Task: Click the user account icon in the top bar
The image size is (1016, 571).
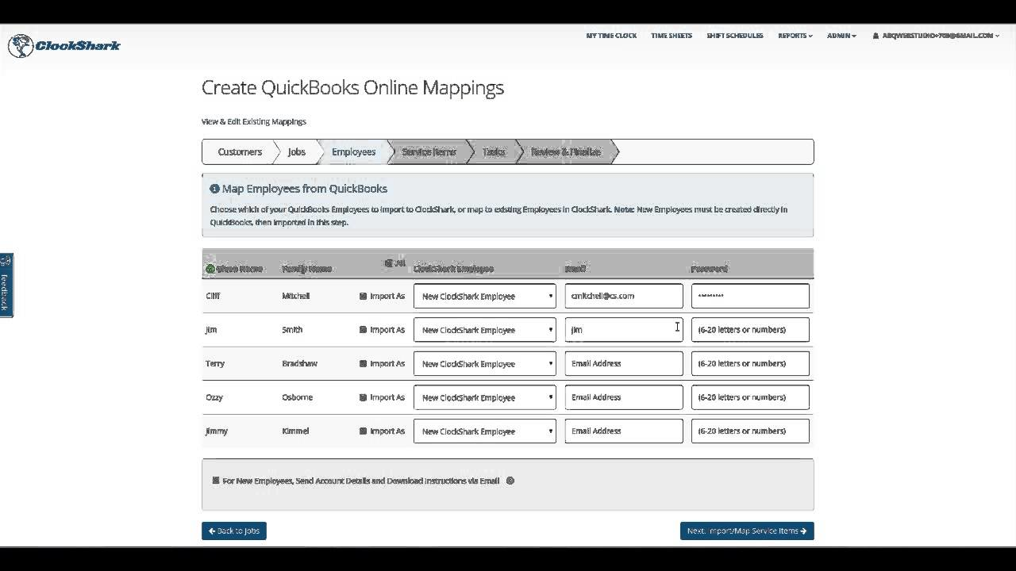Action: click(x=876, y=35)
